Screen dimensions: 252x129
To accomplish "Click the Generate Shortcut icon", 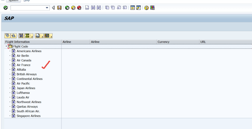I will point(138,8).
